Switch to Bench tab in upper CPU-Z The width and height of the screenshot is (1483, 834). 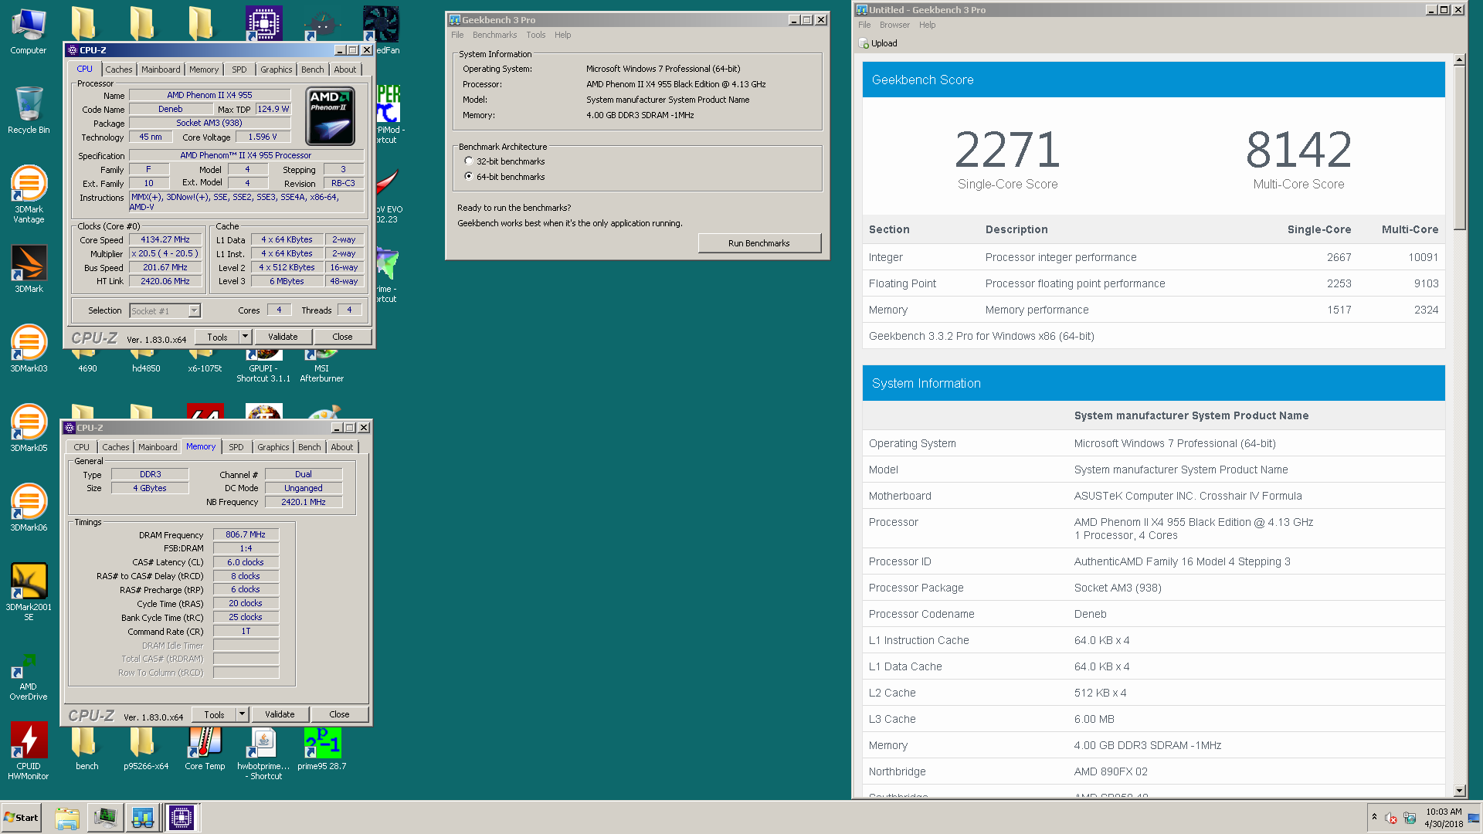pyautogui.click(x=312, y=69)
